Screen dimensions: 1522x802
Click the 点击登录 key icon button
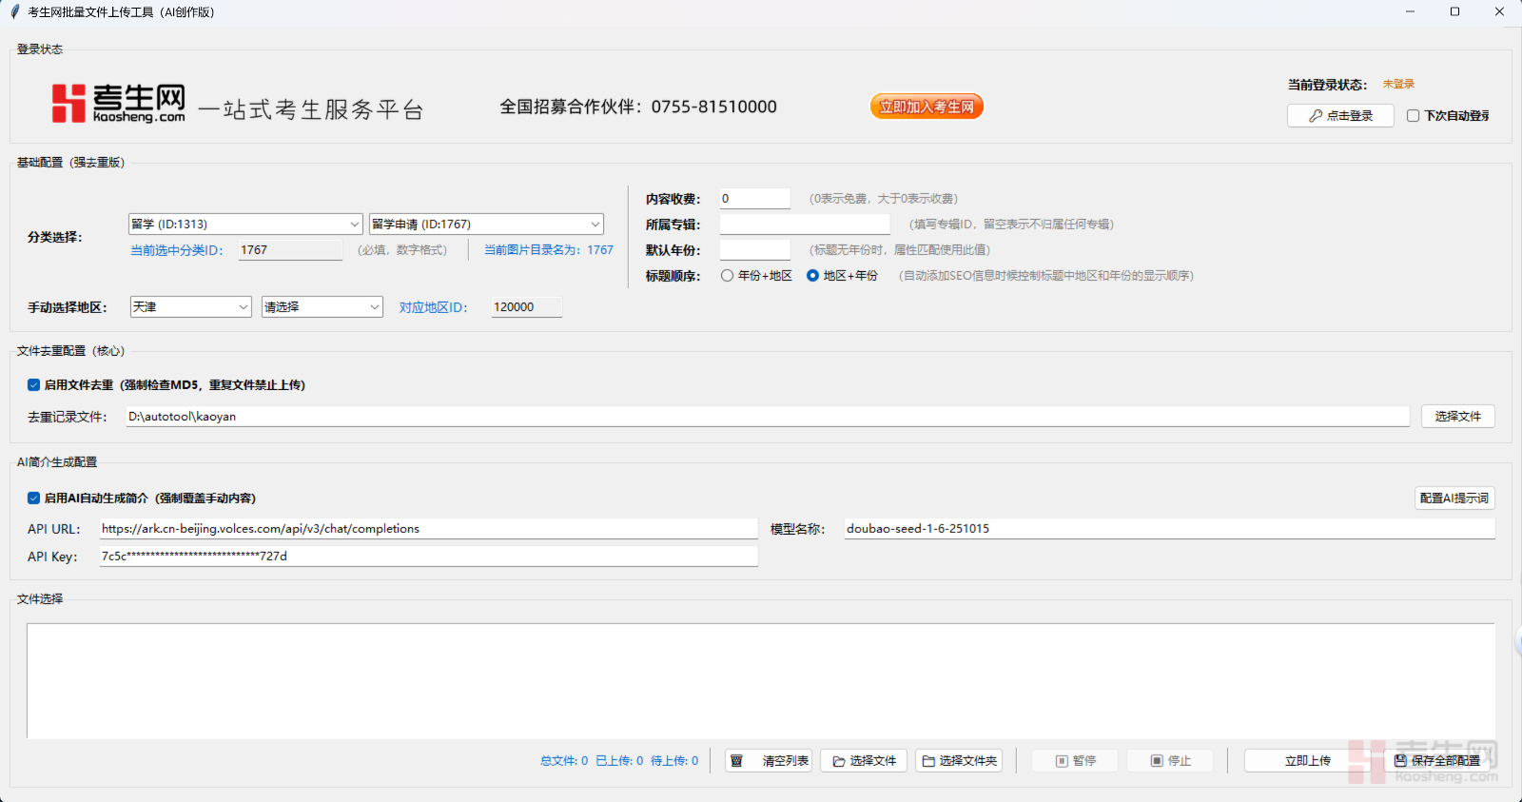pos(1340,116)
